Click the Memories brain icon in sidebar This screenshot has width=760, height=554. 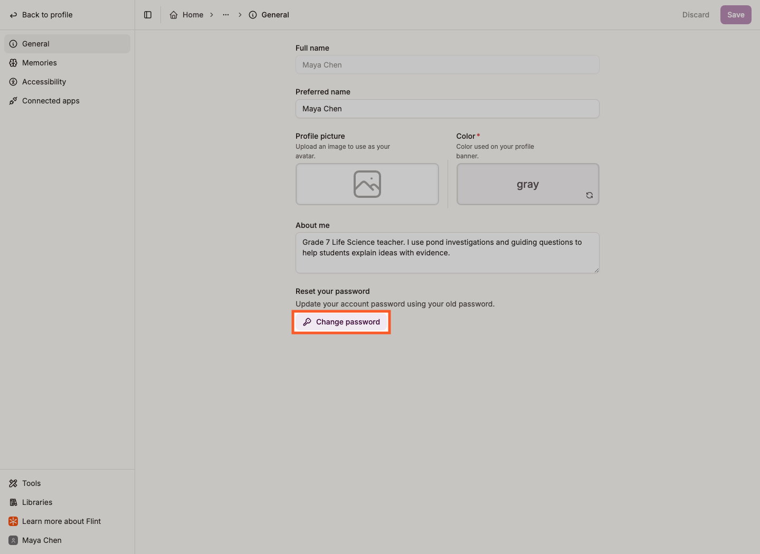[13, 63]
